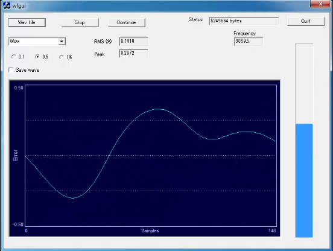
Task: Click the blue level meter bar
Action: click(x=304, y=180)
